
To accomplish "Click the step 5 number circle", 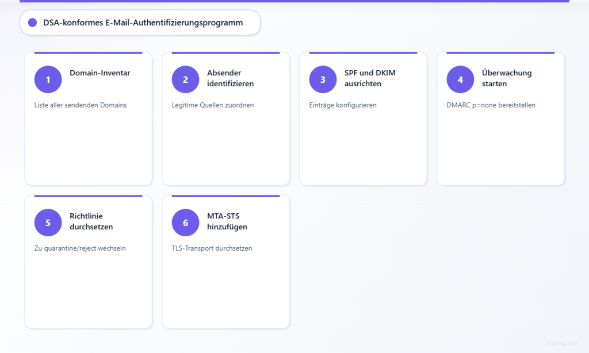I will 48,222.
